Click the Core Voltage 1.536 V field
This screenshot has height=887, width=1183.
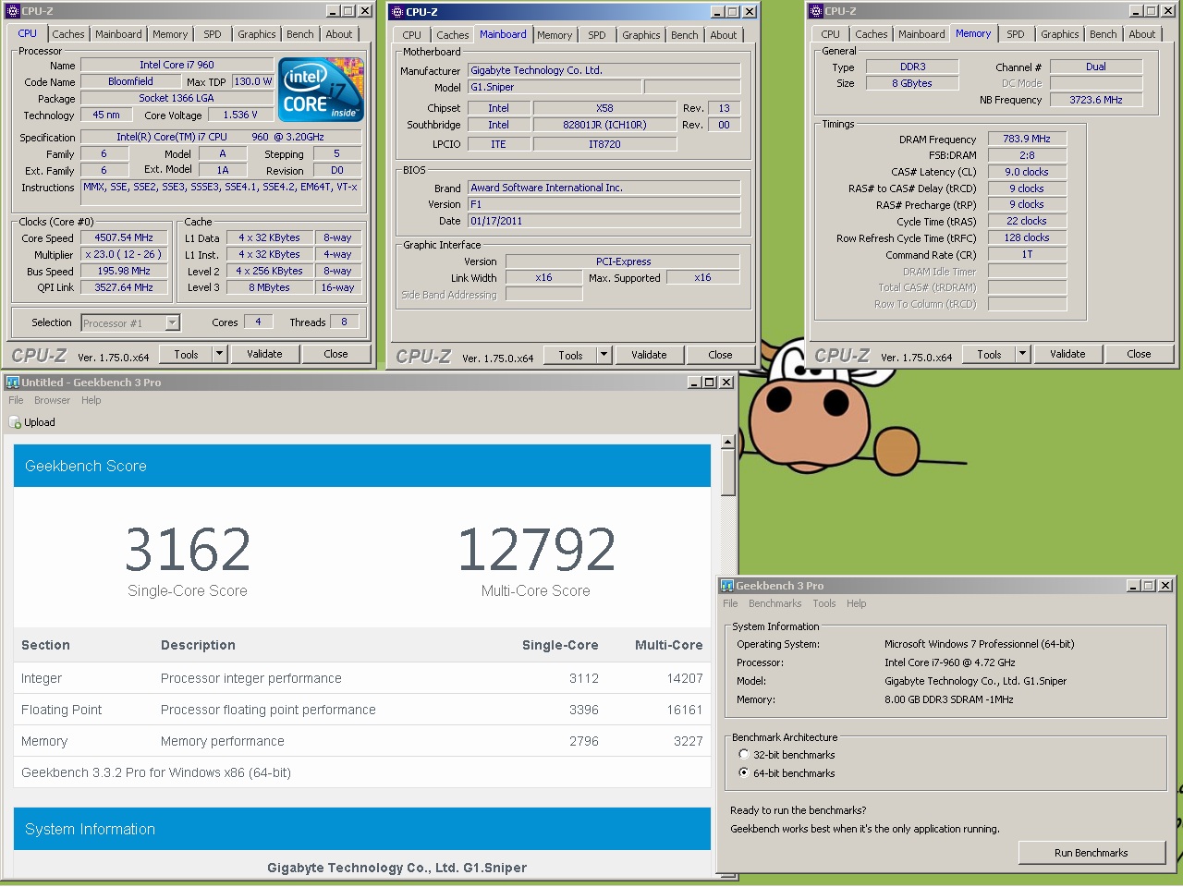(240, 115)
